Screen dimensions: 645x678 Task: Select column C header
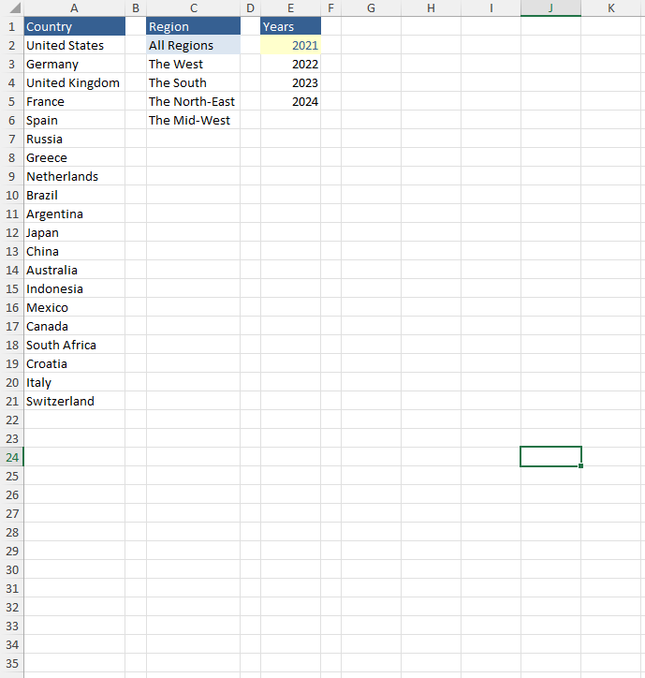point(193,8)
